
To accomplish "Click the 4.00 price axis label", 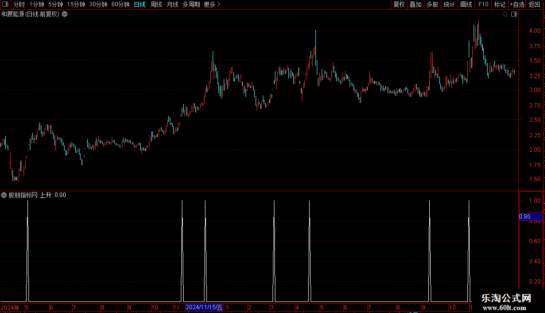I will click(534, 30).
